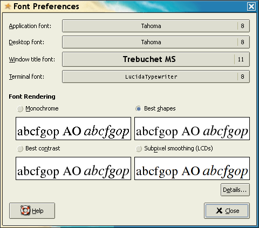
Task: Change the Window title font Trebuchet MS
Action: pyautogui.click(x=156, y=59)
